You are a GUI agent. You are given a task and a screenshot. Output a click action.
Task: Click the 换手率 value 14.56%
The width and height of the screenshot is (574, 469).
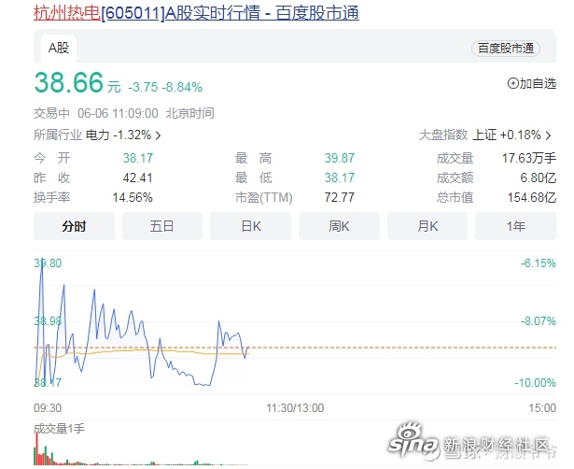coord(133,197)
